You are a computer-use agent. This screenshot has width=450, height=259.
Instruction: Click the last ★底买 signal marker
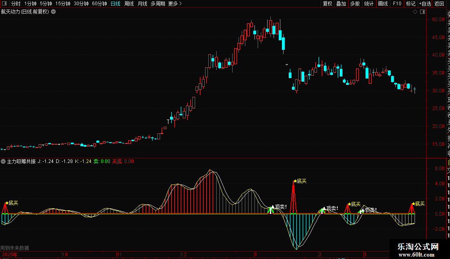[x=418, y=204]
